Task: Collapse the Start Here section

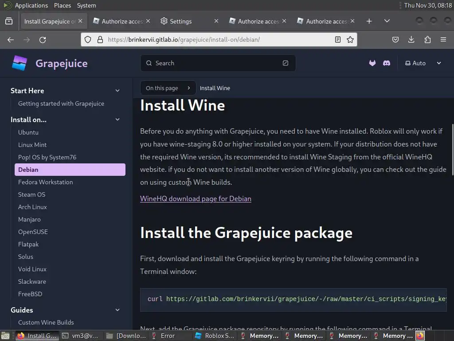Action: tap(117, 91)
